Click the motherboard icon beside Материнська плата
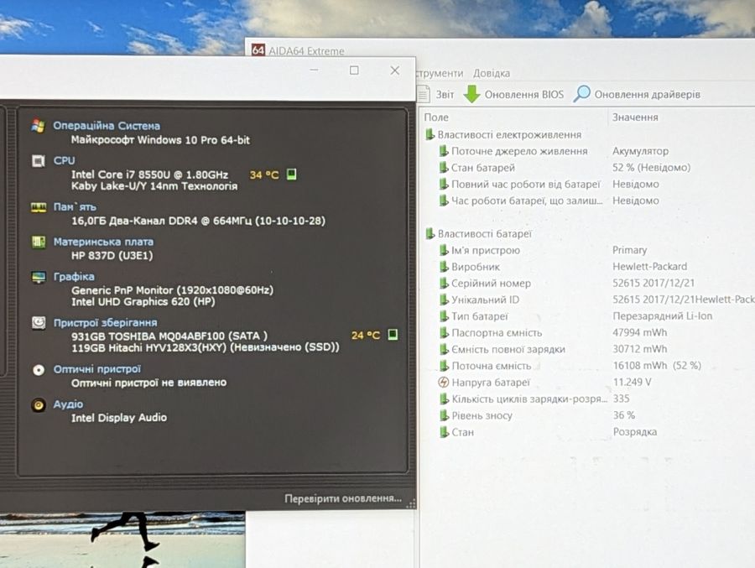Image resolution: width=755 pixels, height=568 pixels. (x=38, y=242)
